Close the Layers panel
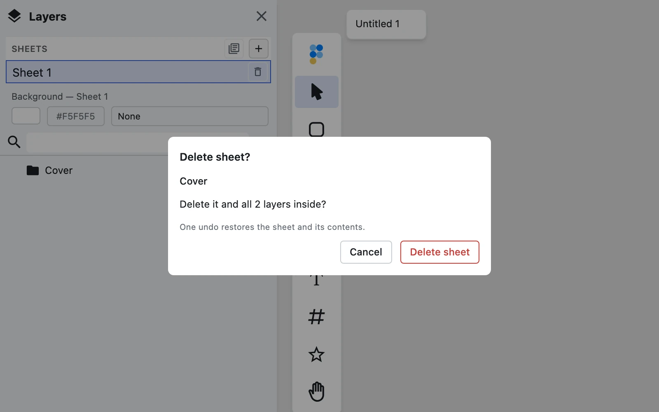 [x=262, y=16]
